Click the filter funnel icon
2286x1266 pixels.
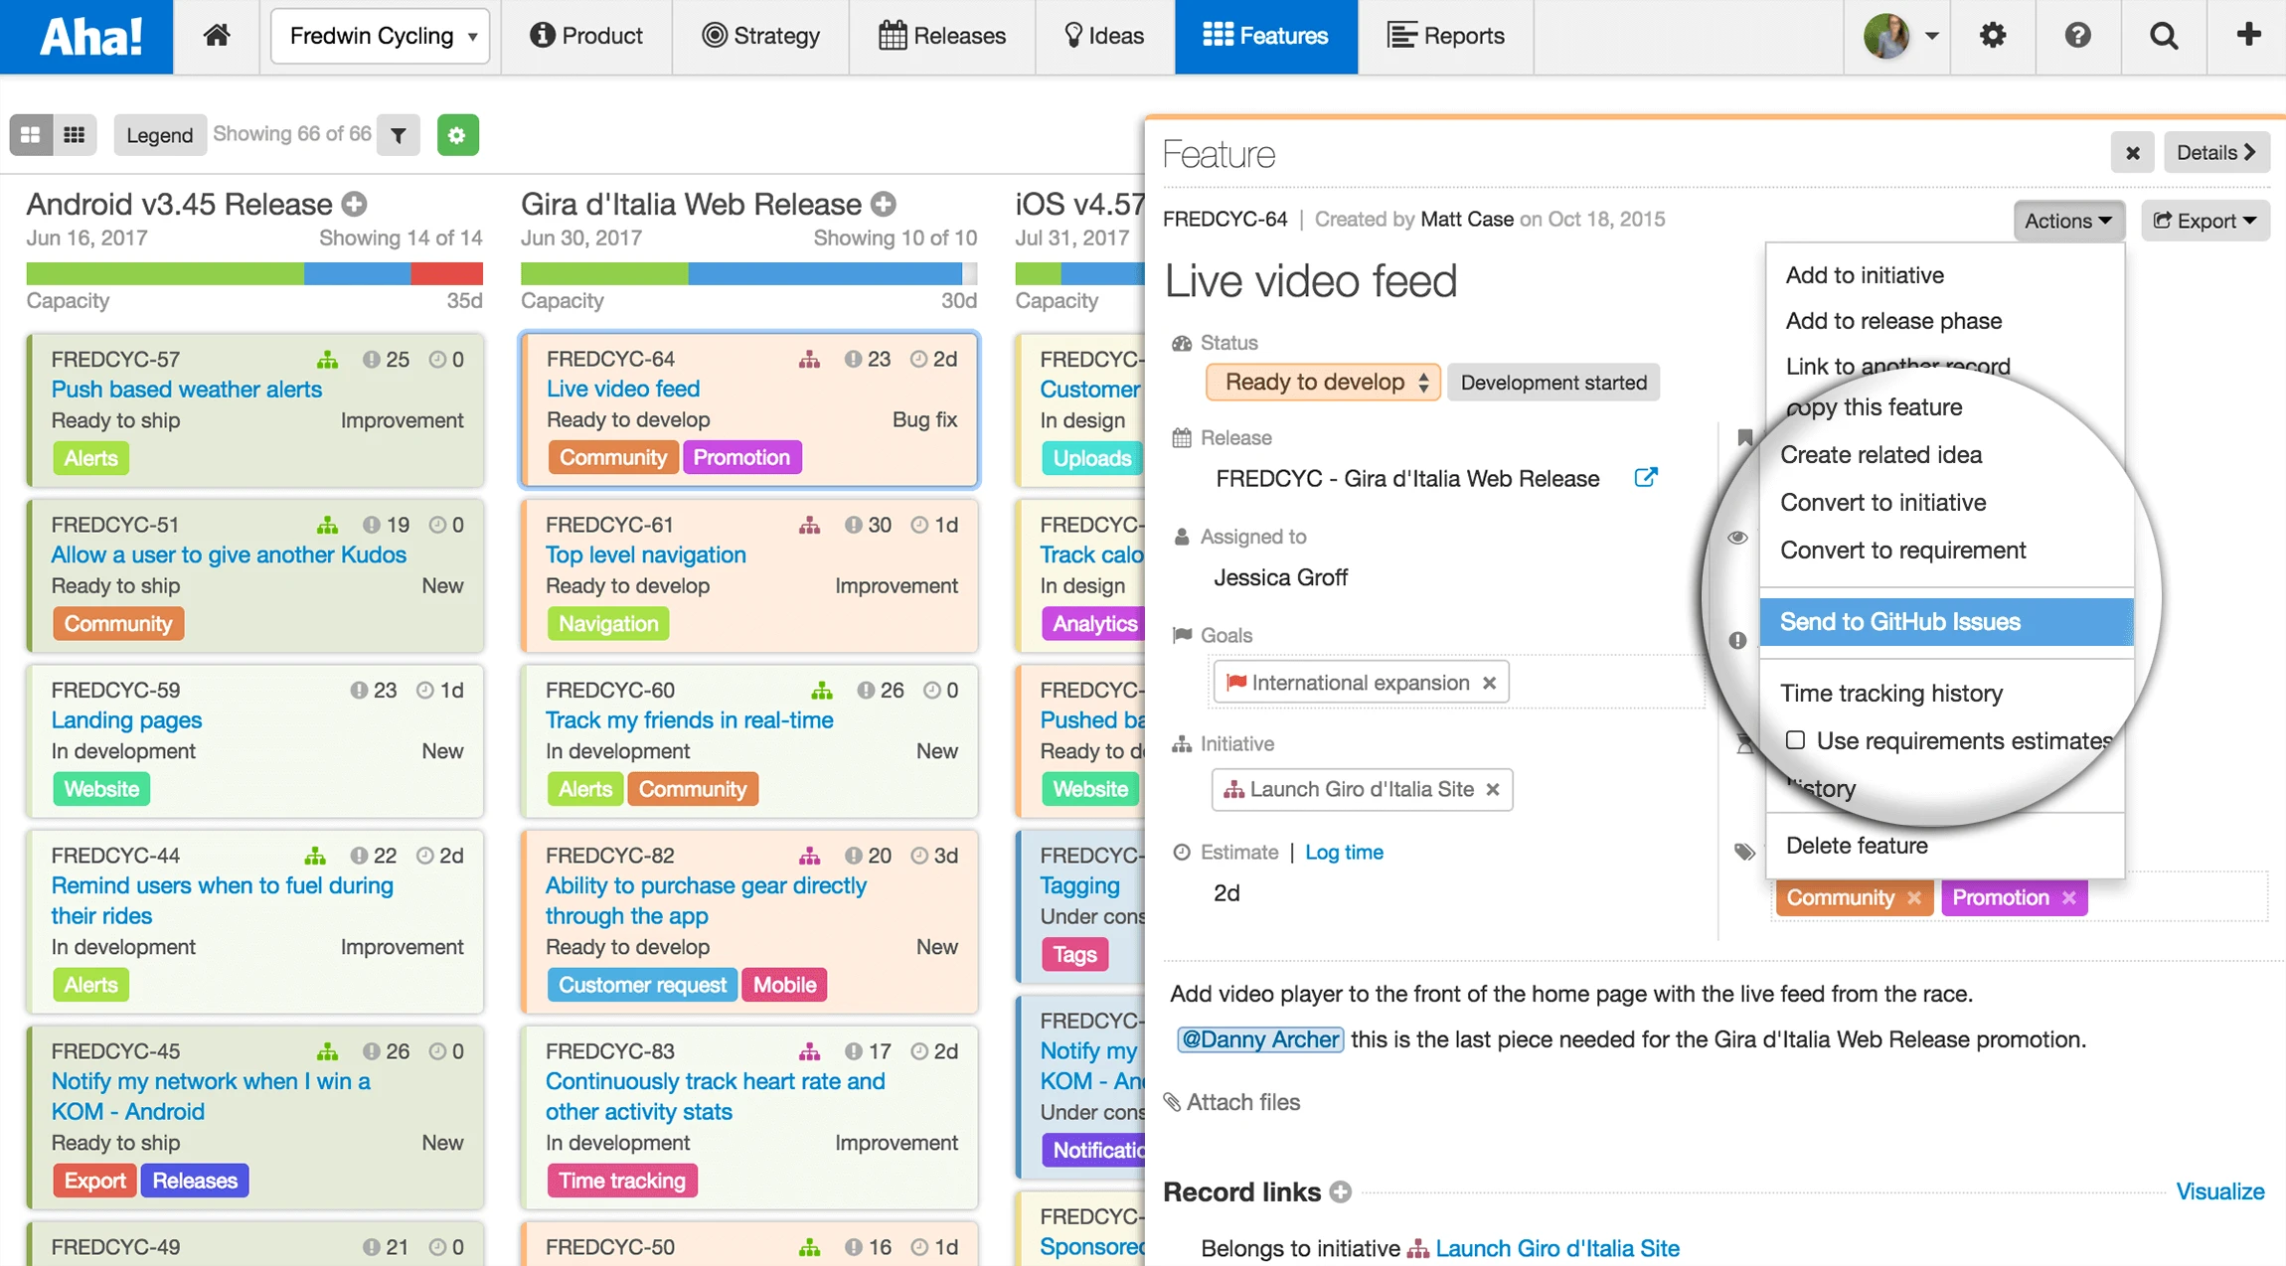(x=399, y=135)
